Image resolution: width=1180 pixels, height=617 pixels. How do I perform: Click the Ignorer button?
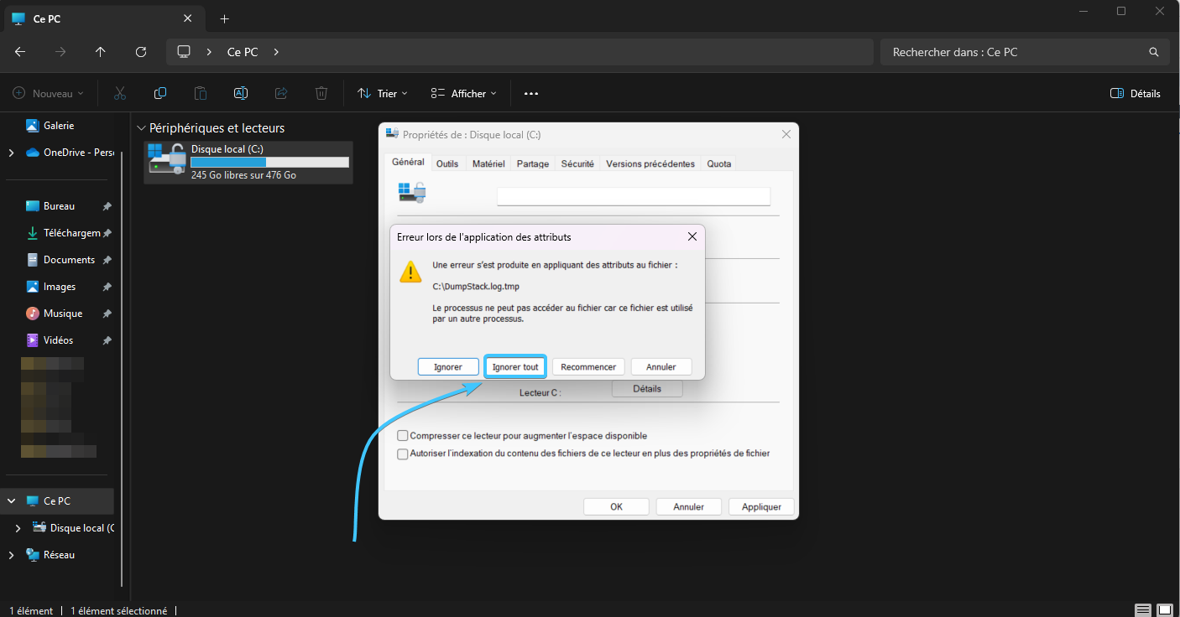(x=448, y=366)
